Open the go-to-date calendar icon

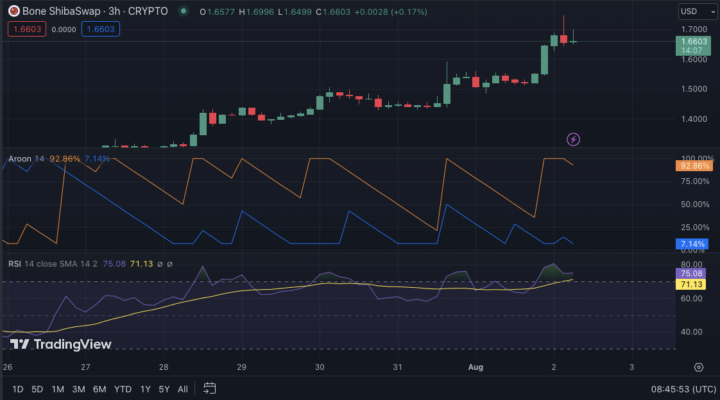[x=209, y=388]
